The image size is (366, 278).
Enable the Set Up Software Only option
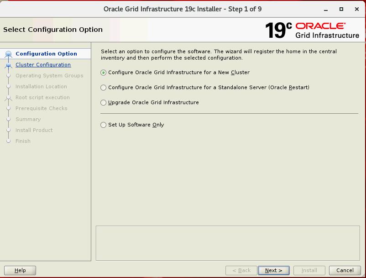tap(104, 125)
